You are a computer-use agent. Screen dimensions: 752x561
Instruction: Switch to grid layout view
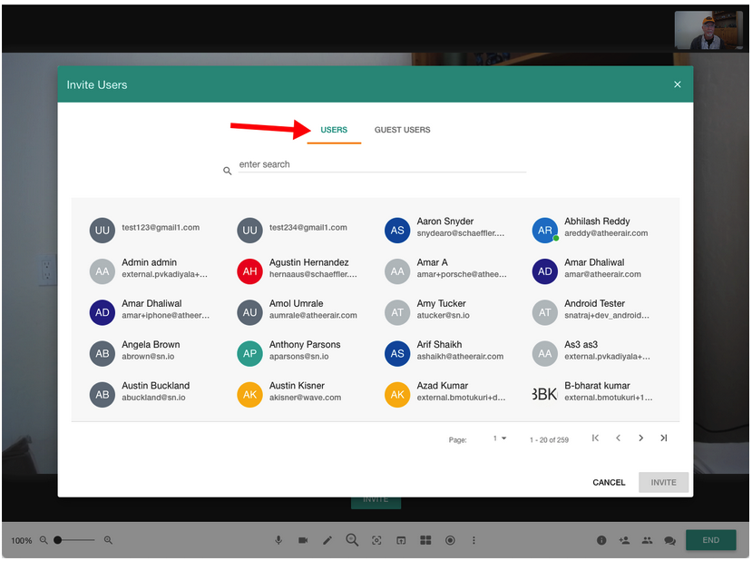425,540
